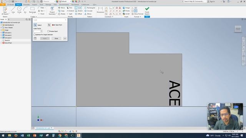The width and height of the screenshot is (246, 138).
Task: Switch to 3D Model ribbon tab
Action: pyautogui.click(x=10, y=5)
